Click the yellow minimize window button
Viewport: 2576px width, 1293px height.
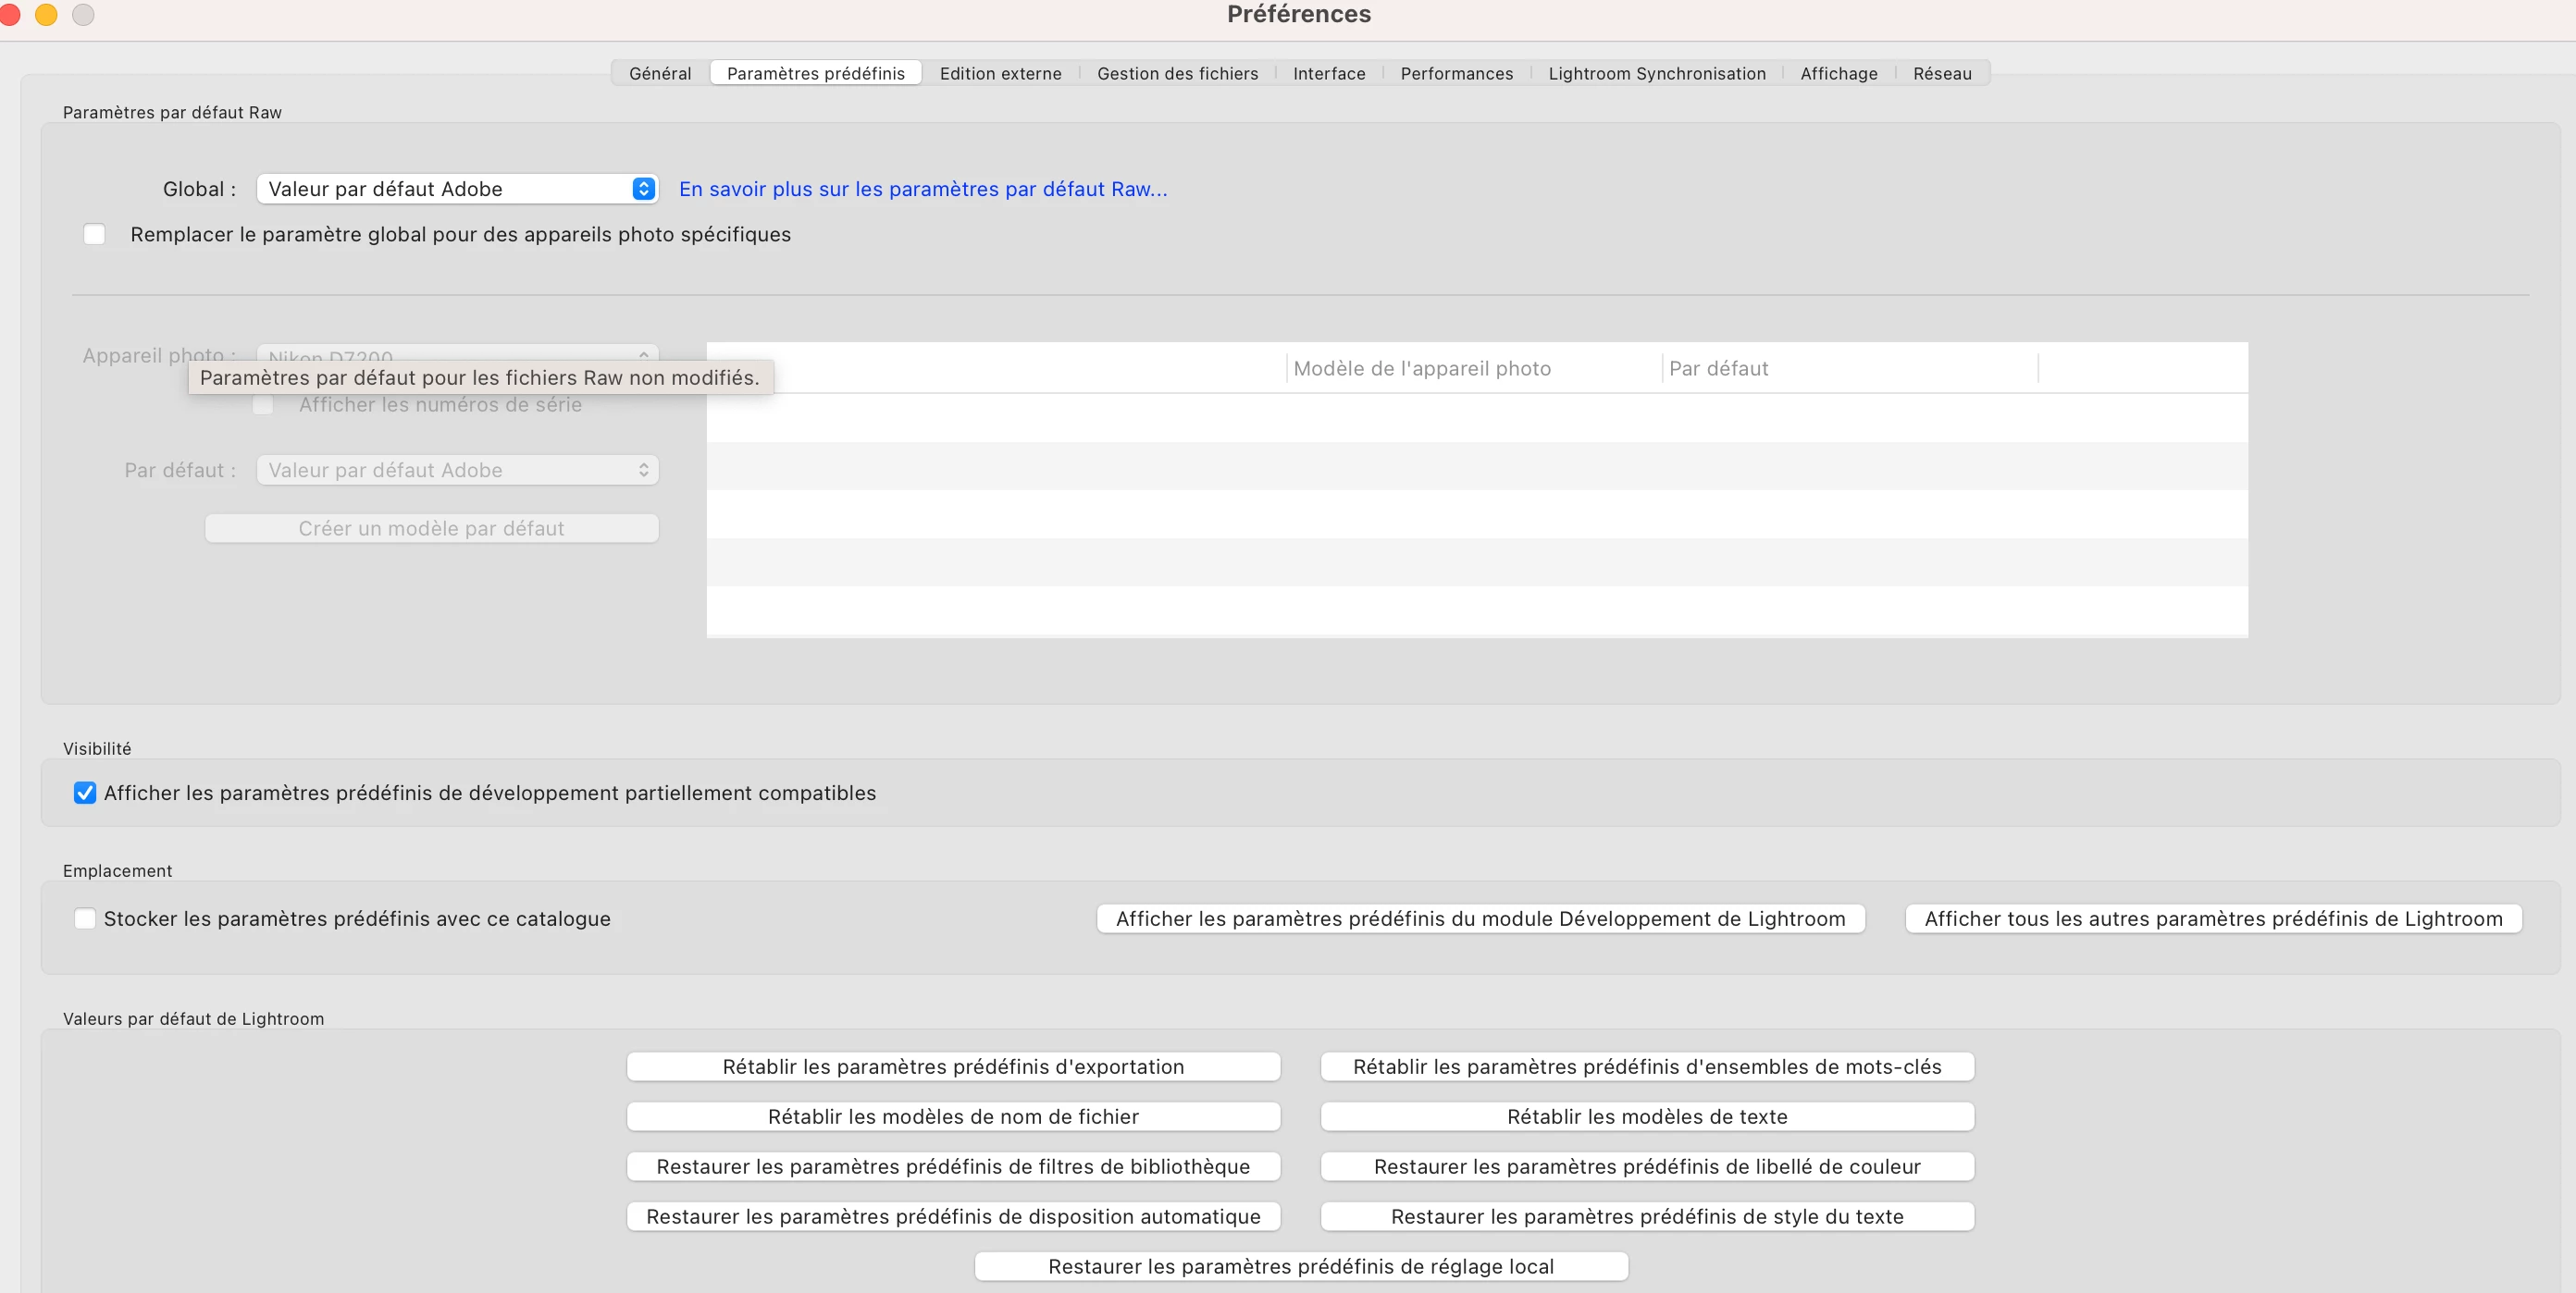click(x=46, y=14)
